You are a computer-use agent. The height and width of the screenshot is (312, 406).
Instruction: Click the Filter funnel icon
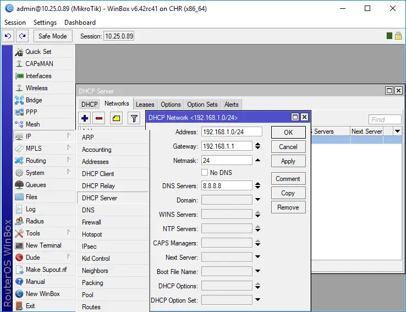134,119
